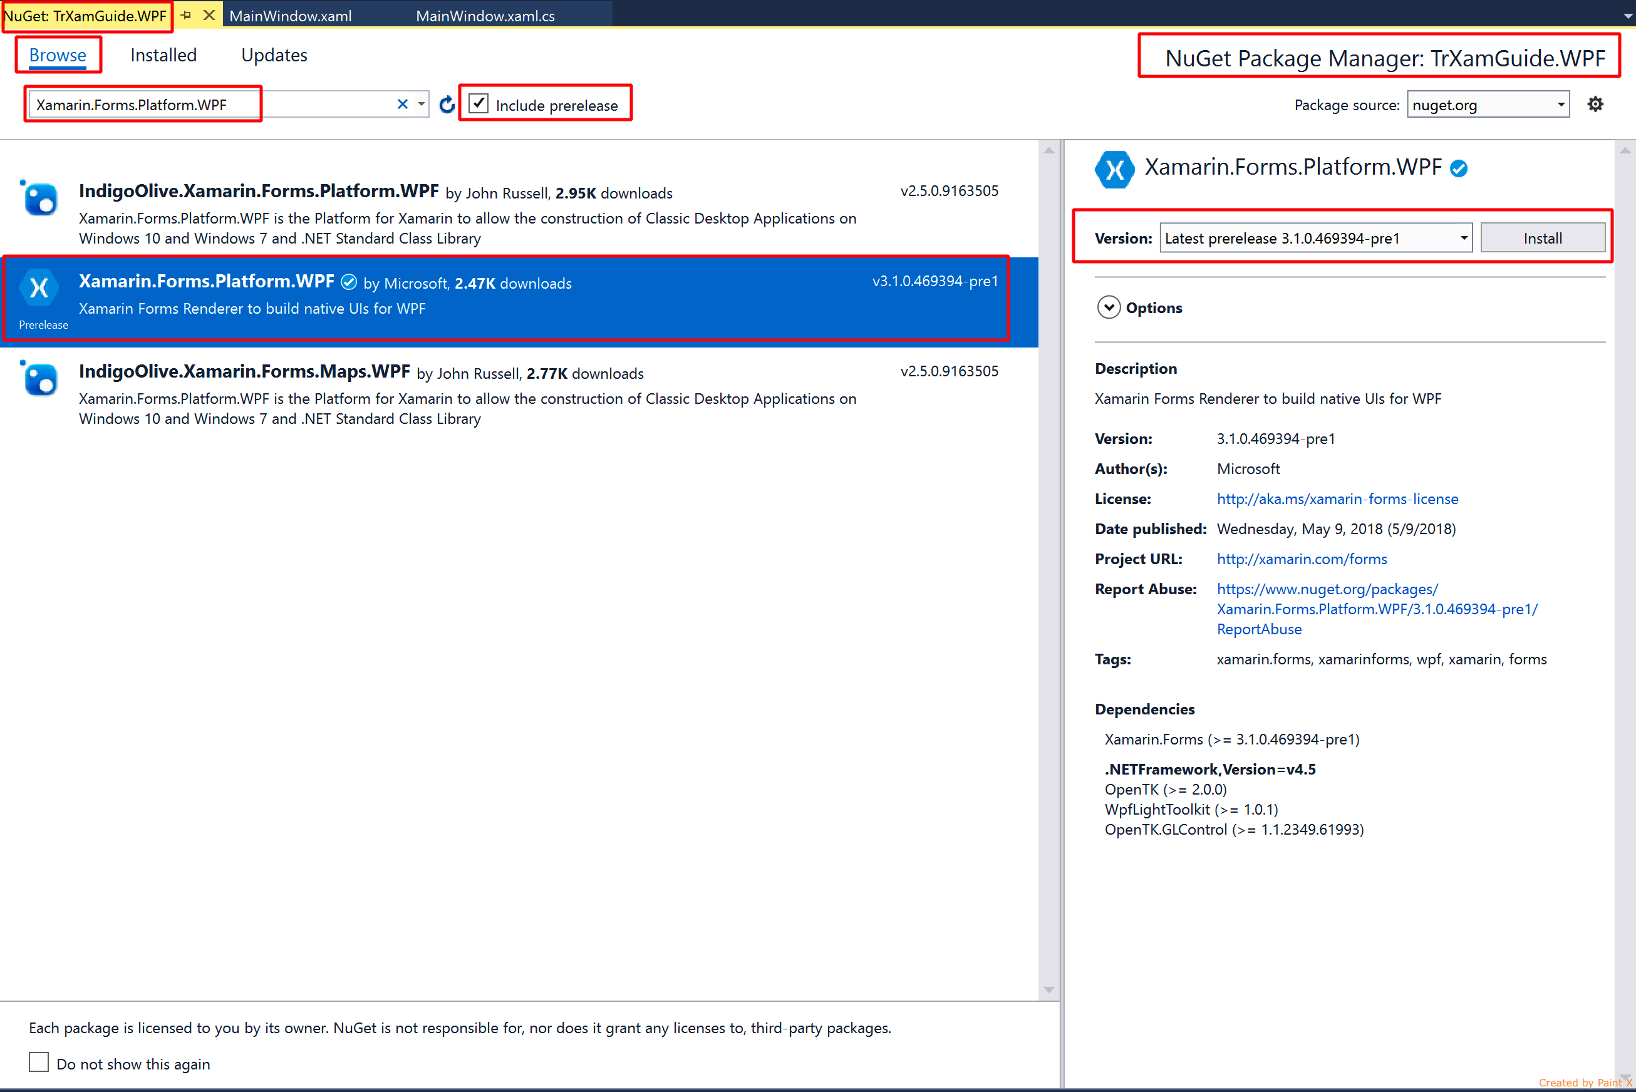Click IndigoOlive Platform.WPF package icon
1636x1092 pixels.
pyautogui.click(x=39, y=198)
